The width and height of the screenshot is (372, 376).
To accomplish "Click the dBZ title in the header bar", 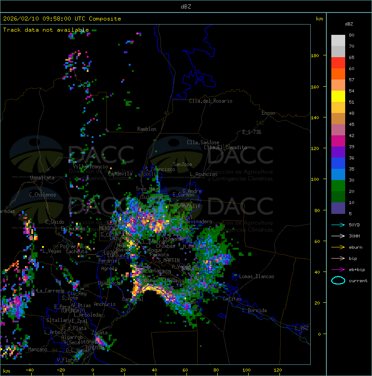I will pos(186,6).
